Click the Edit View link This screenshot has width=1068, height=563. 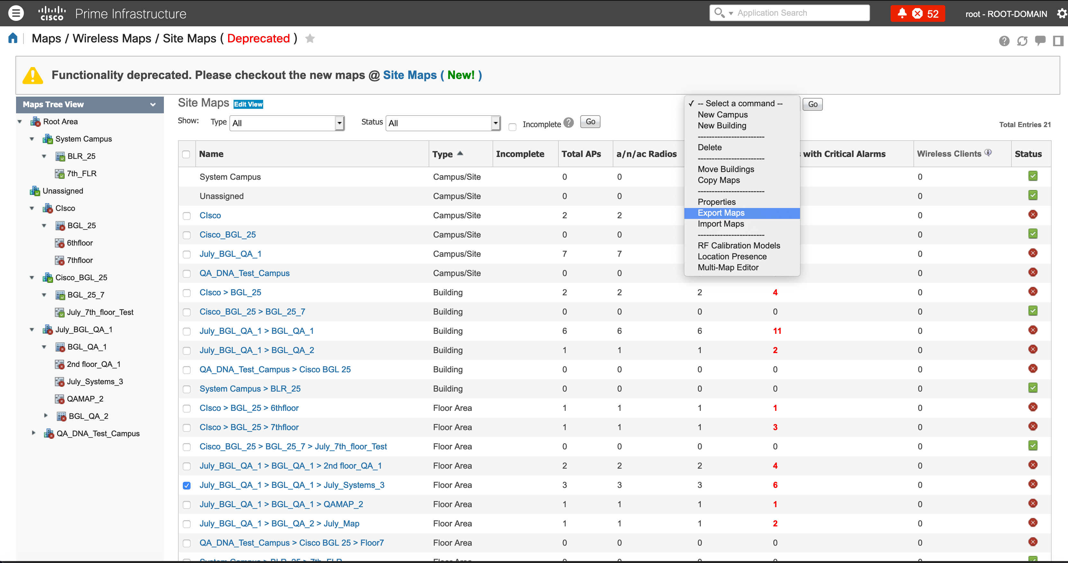click(248, 104)
